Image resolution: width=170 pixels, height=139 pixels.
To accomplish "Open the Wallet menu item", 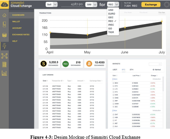I will [x=16, y=22].
